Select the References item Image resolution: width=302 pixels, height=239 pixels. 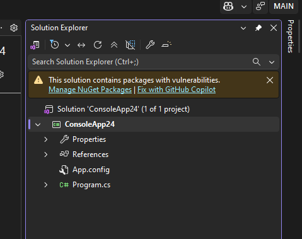(91, 154)
